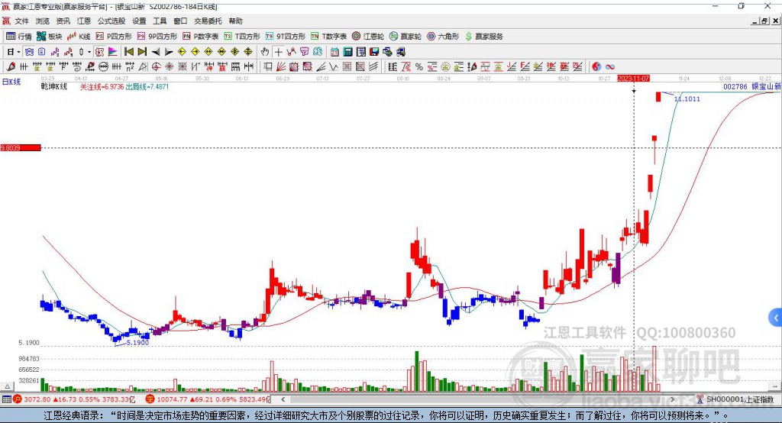Open the 板块 sector view
782x423 pixels.
[x=49, y=37]
